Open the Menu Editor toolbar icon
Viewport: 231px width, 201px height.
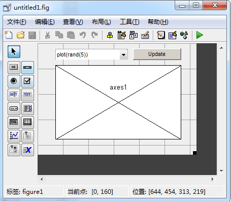click(122, 35)
